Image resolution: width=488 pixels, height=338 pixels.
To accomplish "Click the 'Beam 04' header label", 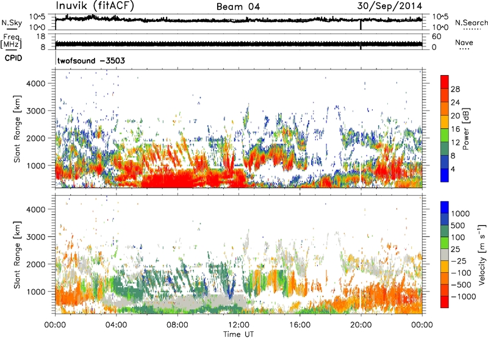I will 238,7.
